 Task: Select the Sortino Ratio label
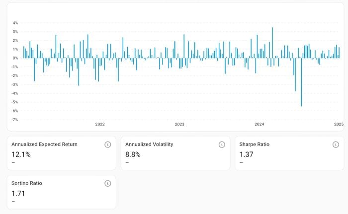pos(27,183)
